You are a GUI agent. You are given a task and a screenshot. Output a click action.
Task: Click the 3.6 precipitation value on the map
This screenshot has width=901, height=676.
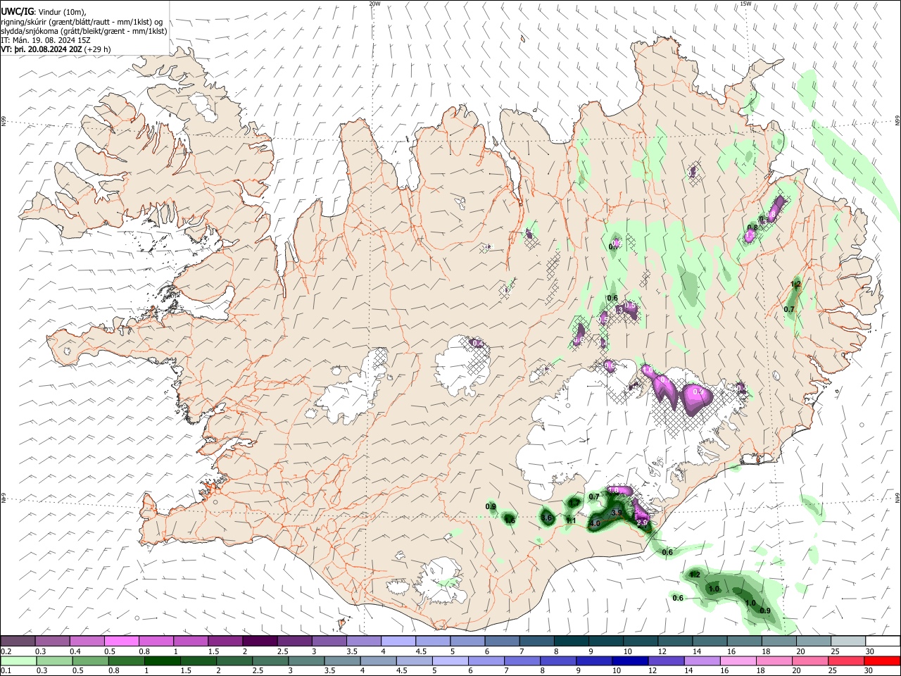(x=547, y=518)
